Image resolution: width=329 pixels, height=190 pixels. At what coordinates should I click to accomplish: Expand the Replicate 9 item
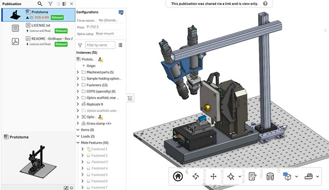click(x=78, y=104)
